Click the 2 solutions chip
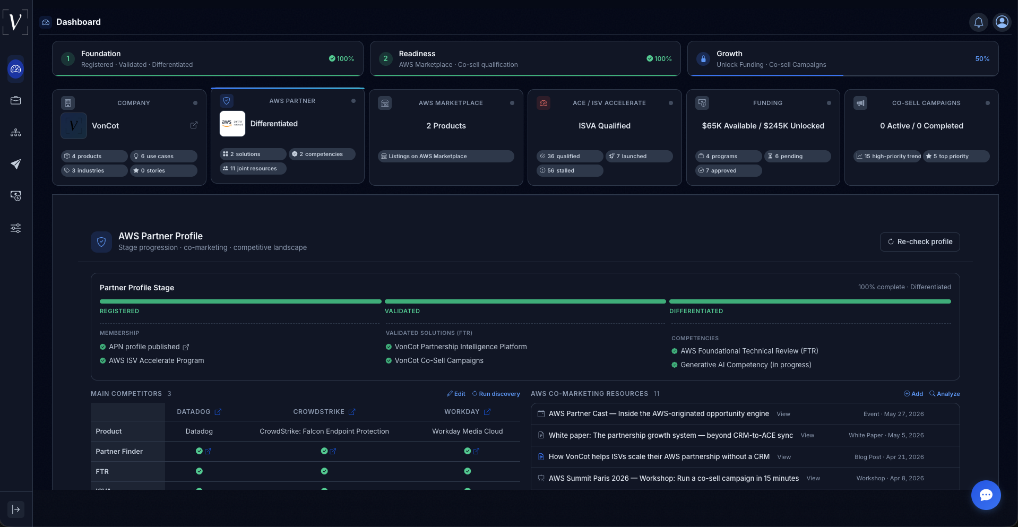 [x=253, y=154]
